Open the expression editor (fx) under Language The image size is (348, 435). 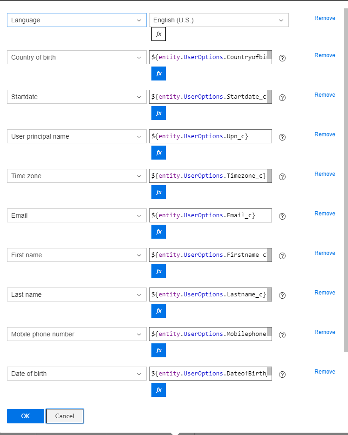coord(158,33)
